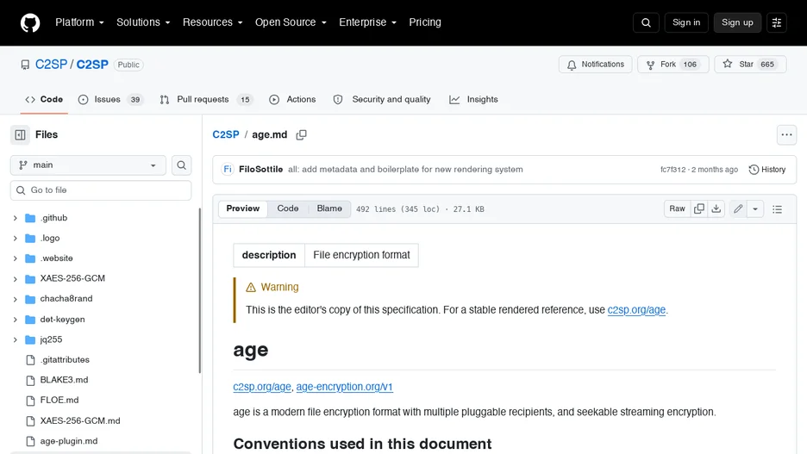Click the file tree scrollbar
Viewport: 807px width, 454px height.
(200, 290)
